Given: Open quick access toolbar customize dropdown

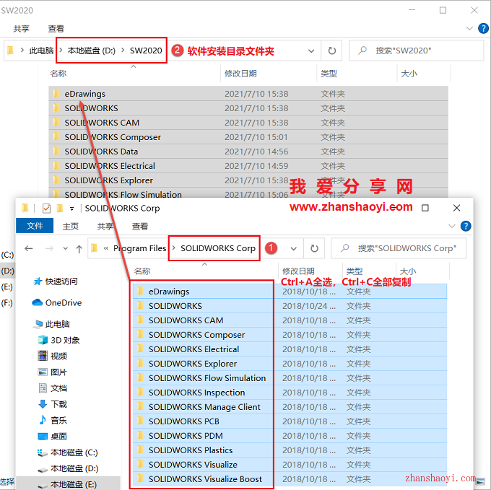Looking at the screenshot, I should [x=71, y=209].
